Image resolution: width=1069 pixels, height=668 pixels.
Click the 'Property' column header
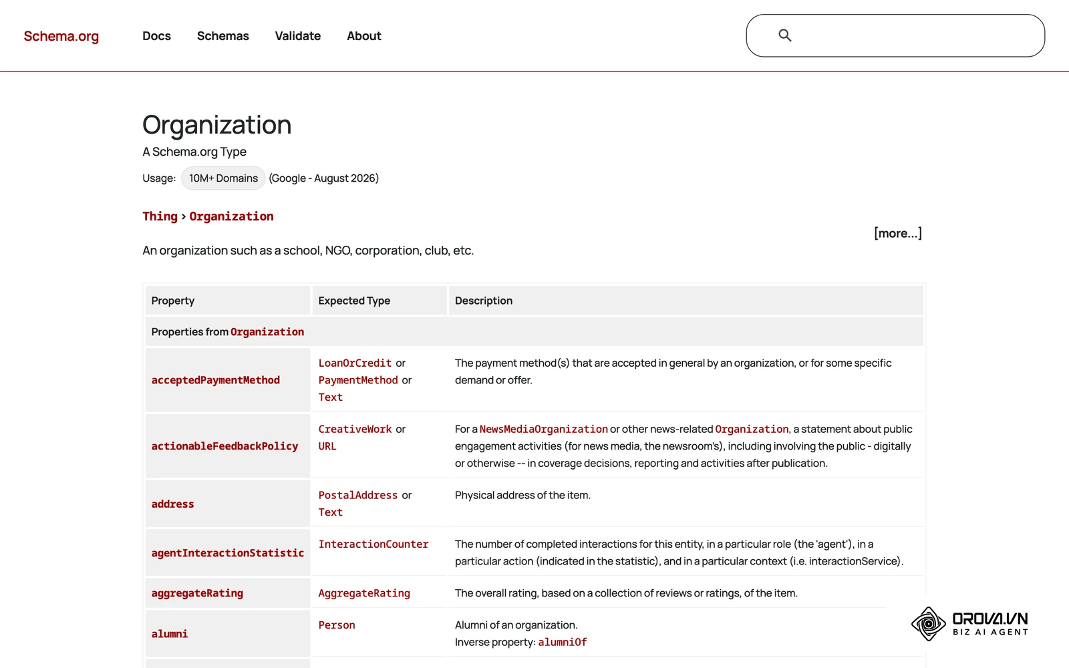click(x=173, y=301)
